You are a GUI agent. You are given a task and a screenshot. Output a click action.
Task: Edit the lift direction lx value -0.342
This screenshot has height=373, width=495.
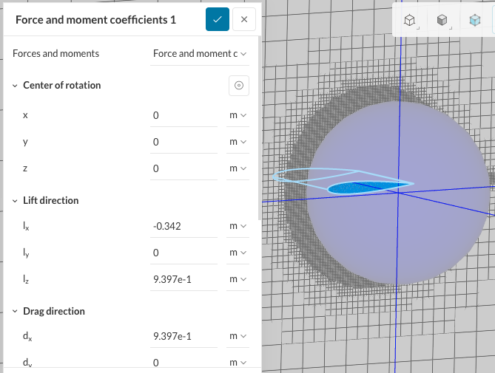pos(183,226)
